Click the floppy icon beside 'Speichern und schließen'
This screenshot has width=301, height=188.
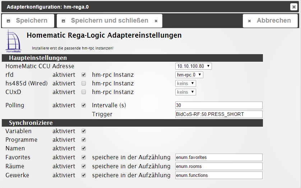(63, 21)
